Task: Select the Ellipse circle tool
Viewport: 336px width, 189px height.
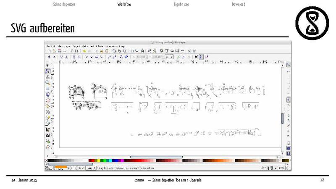Action: [47, 100]
